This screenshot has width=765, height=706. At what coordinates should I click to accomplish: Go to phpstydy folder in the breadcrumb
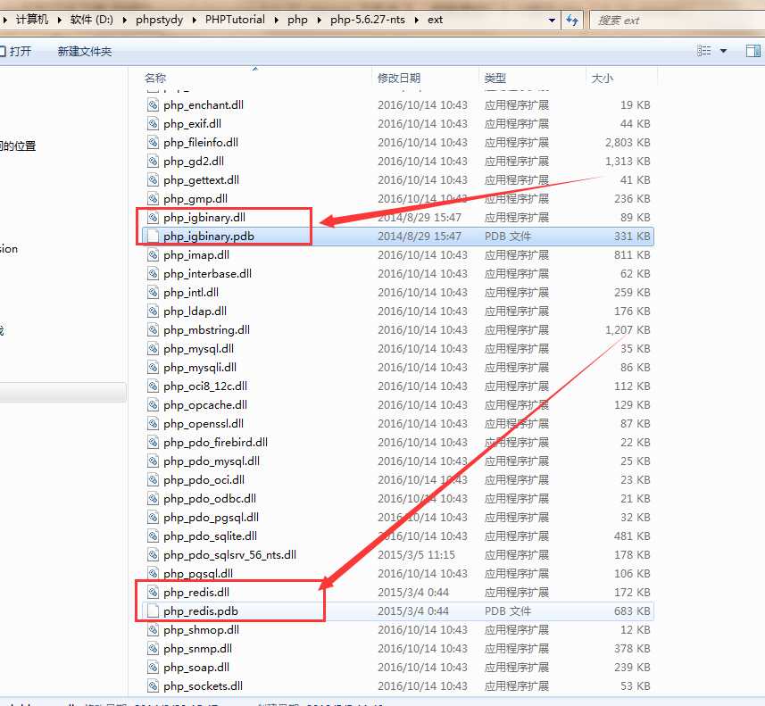(160, 20)
